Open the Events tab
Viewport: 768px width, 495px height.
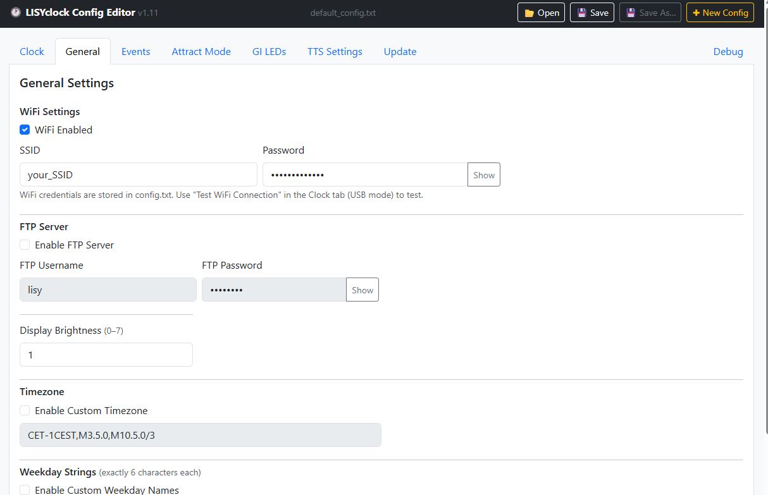coord(135,52)
